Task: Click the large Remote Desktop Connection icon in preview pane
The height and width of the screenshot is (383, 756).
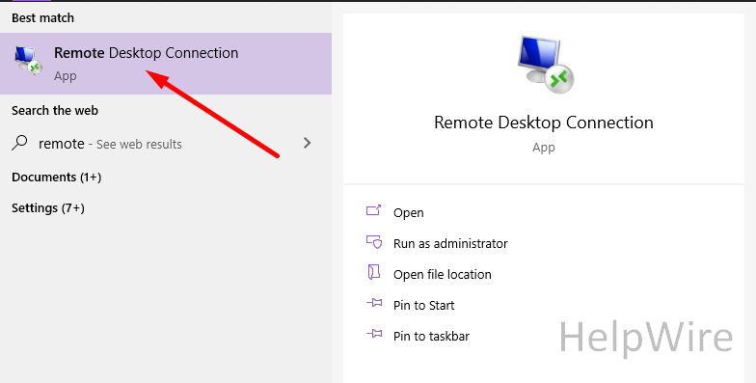Action: coord(545,65)
